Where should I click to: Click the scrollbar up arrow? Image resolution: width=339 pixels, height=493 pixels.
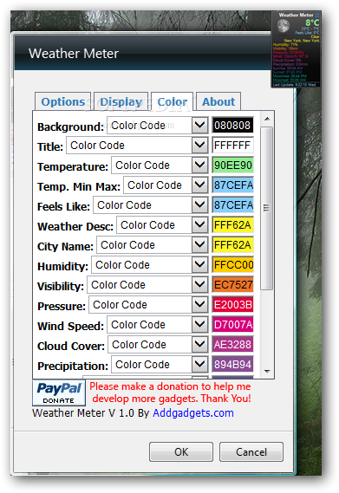(x=267, y=119)
